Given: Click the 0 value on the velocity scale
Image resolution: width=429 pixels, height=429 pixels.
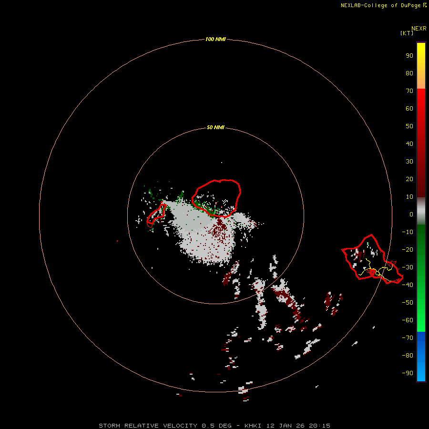Looking at the screenshot, I should click(x=411, y=214).
